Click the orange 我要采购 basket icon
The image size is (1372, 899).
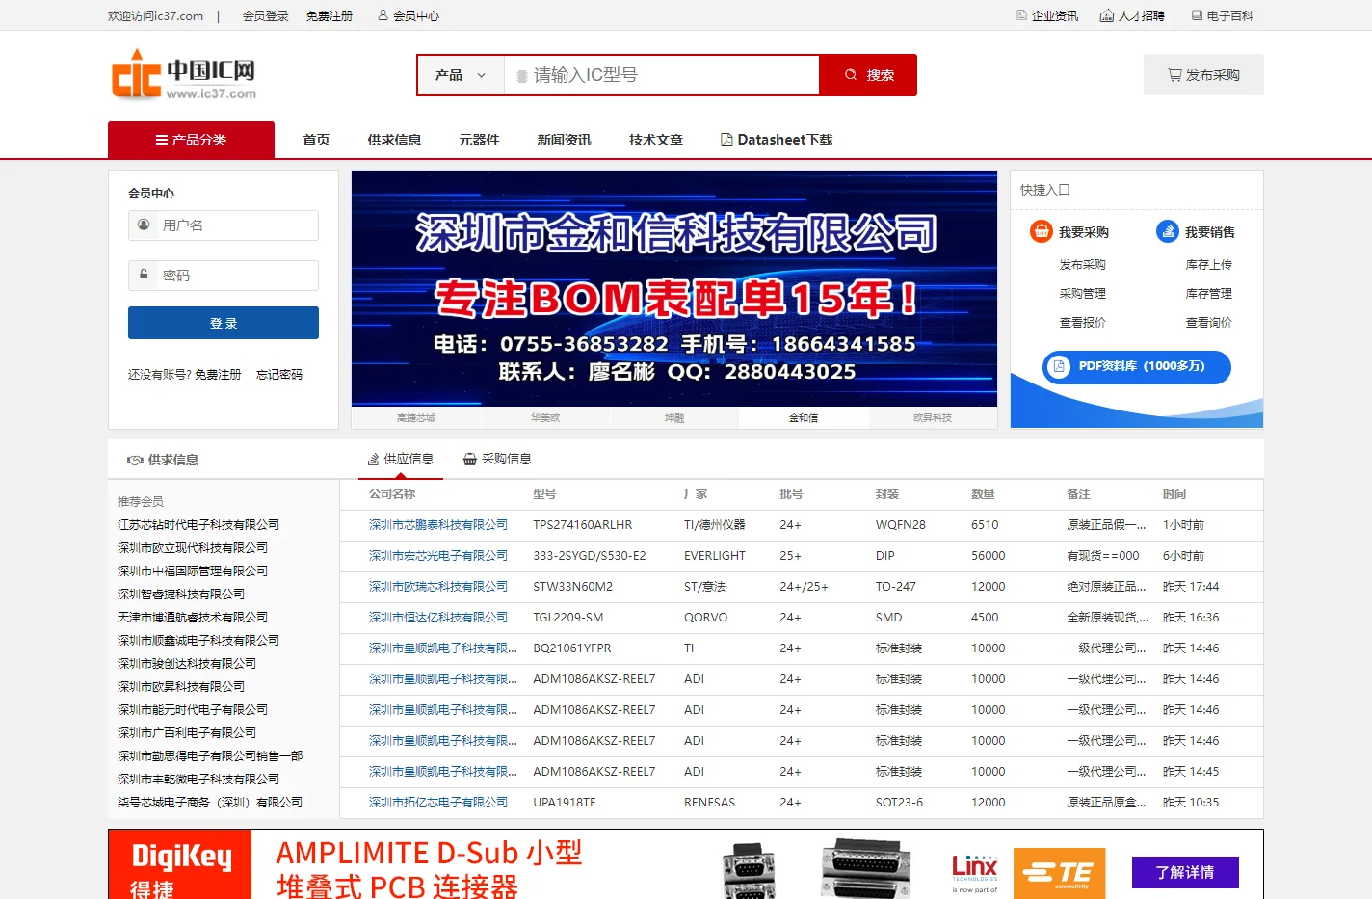point(1041,231)
